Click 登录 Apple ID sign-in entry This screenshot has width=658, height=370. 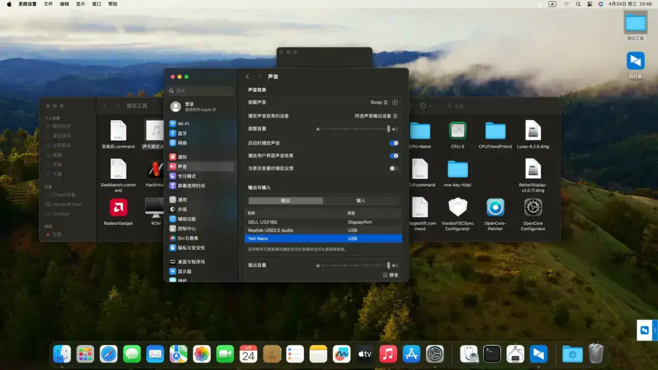pos(201,107)
